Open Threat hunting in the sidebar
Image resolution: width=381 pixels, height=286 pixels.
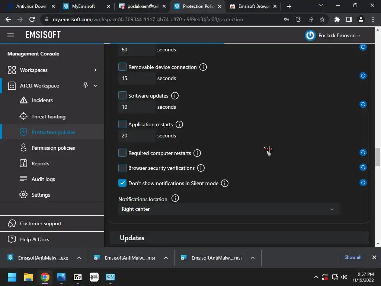(49, 117)
